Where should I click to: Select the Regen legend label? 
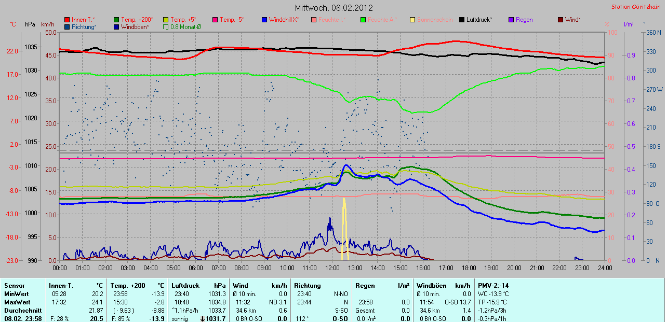point(524,20)
